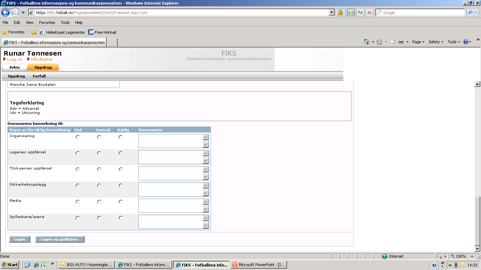The image size is (481, 270).
Task: Switch to the Arkiv tab
Action: (x=14, y=67)
